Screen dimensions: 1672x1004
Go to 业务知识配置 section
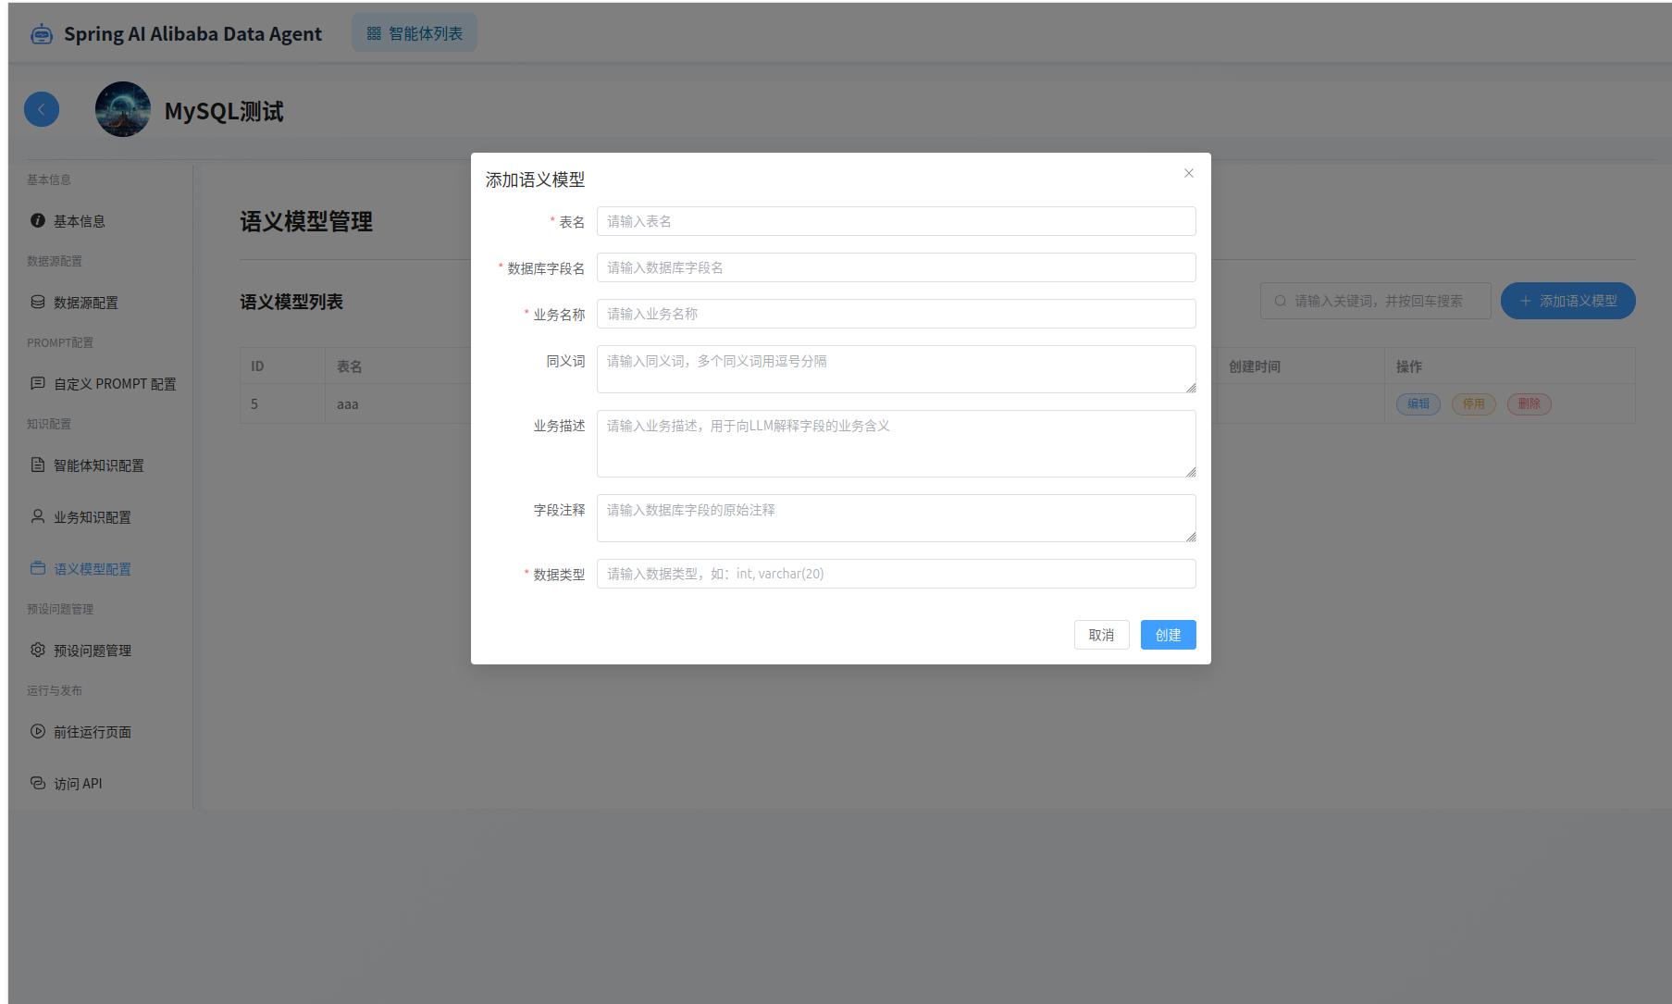point(92,517)
